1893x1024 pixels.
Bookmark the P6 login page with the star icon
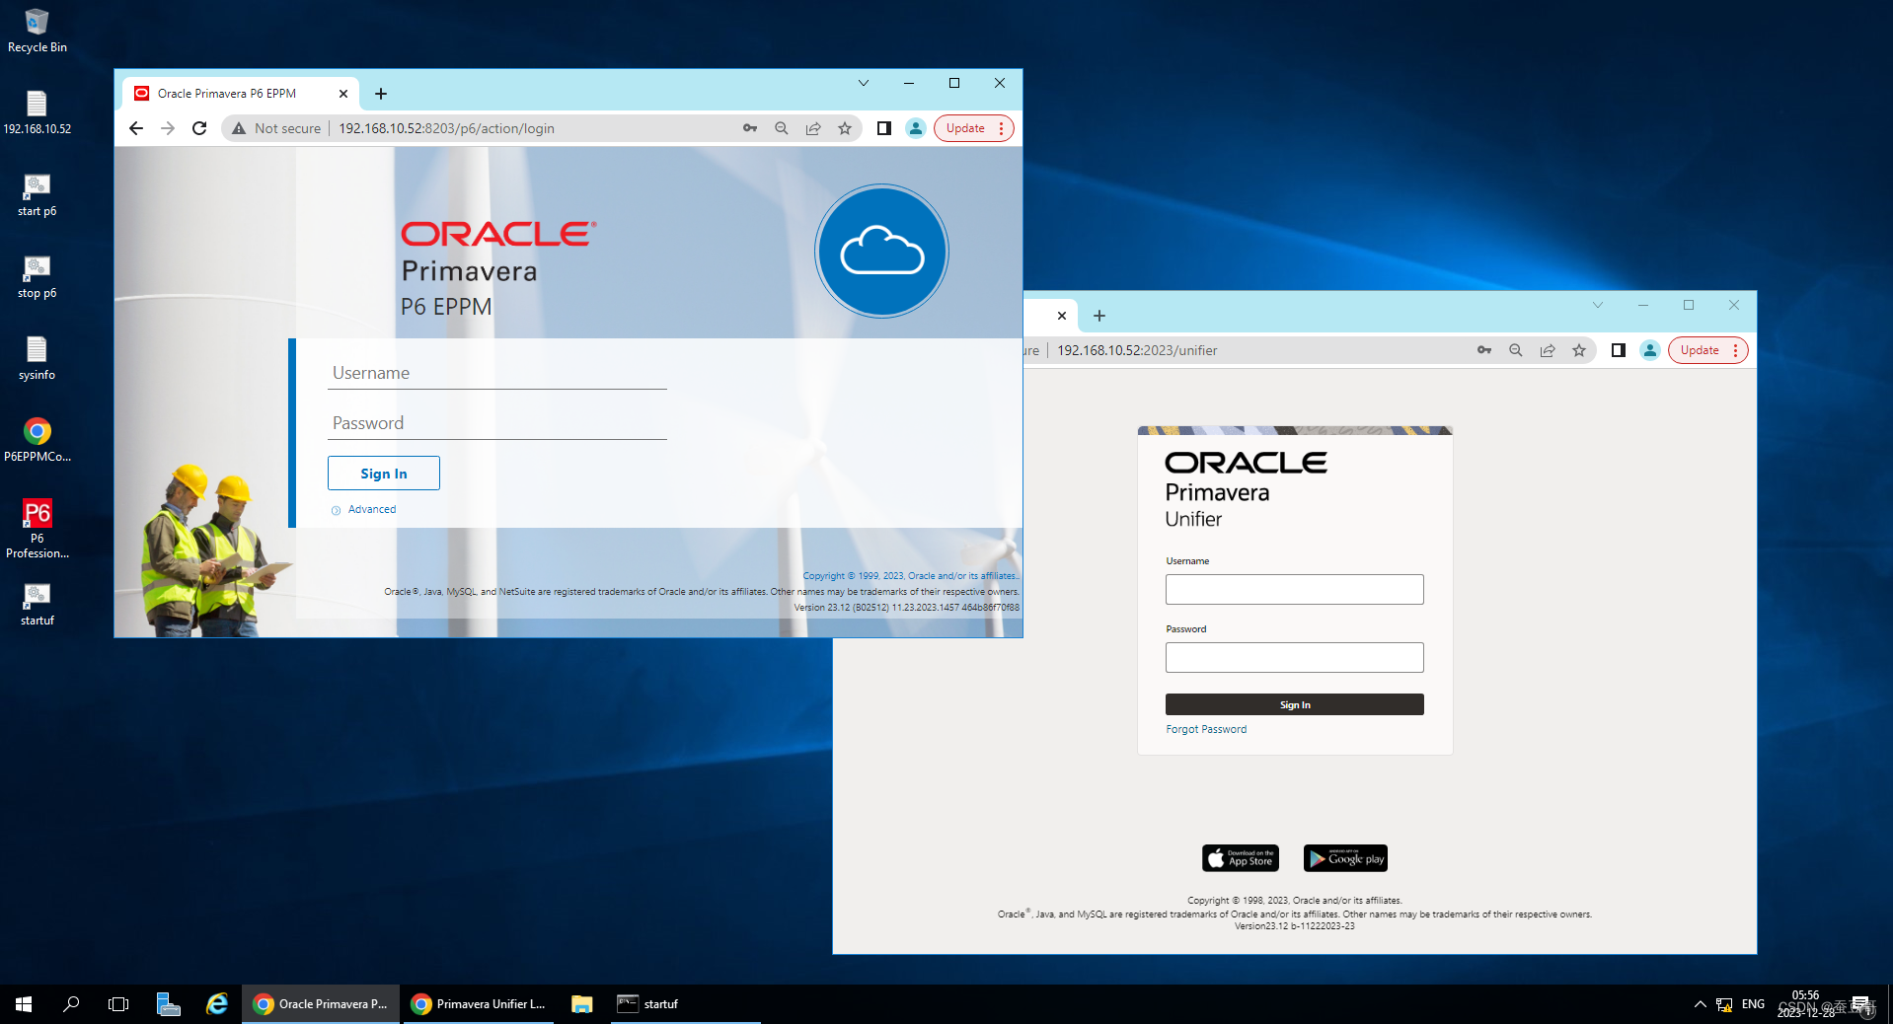[x=844, y=128]
